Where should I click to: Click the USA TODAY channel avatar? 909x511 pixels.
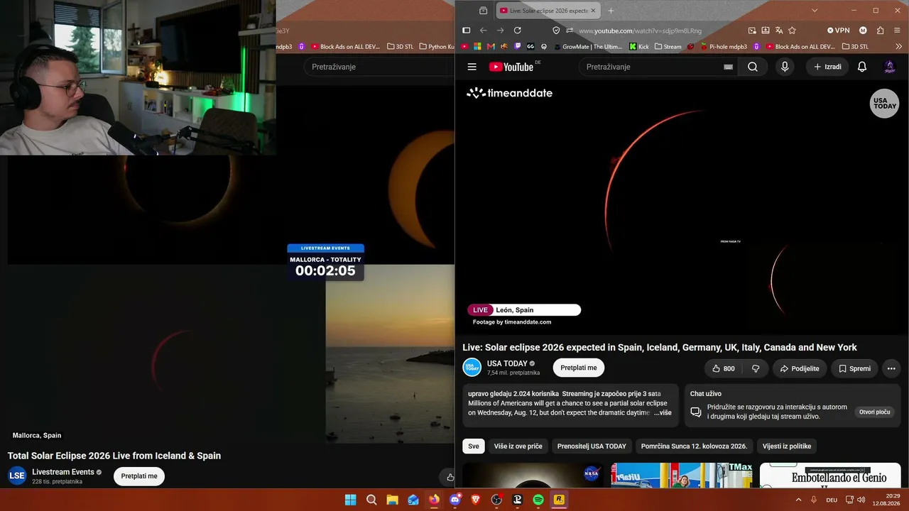472,368
